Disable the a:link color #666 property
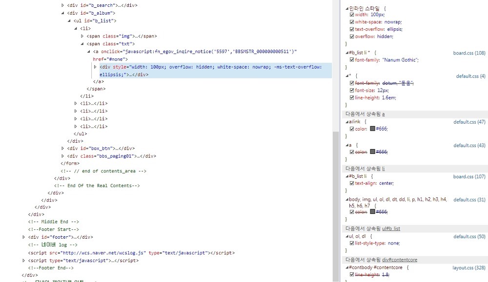The image size is (488, 282). click(x=352, y=129)
